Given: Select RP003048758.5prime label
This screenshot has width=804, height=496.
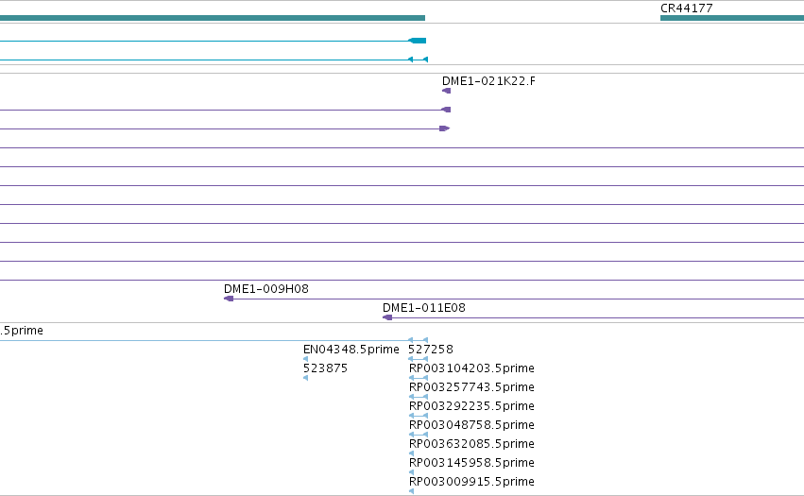Looking at the screenshot, I should tap(471, 425).
